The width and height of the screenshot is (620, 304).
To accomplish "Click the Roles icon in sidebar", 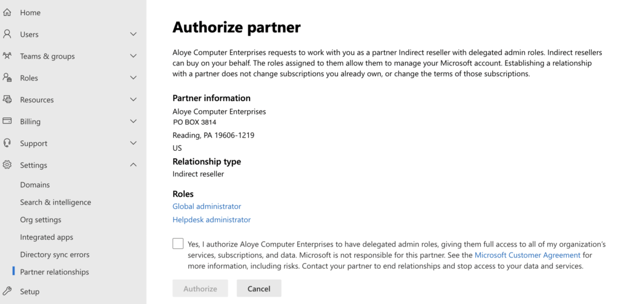I will [x=7, y=78].
